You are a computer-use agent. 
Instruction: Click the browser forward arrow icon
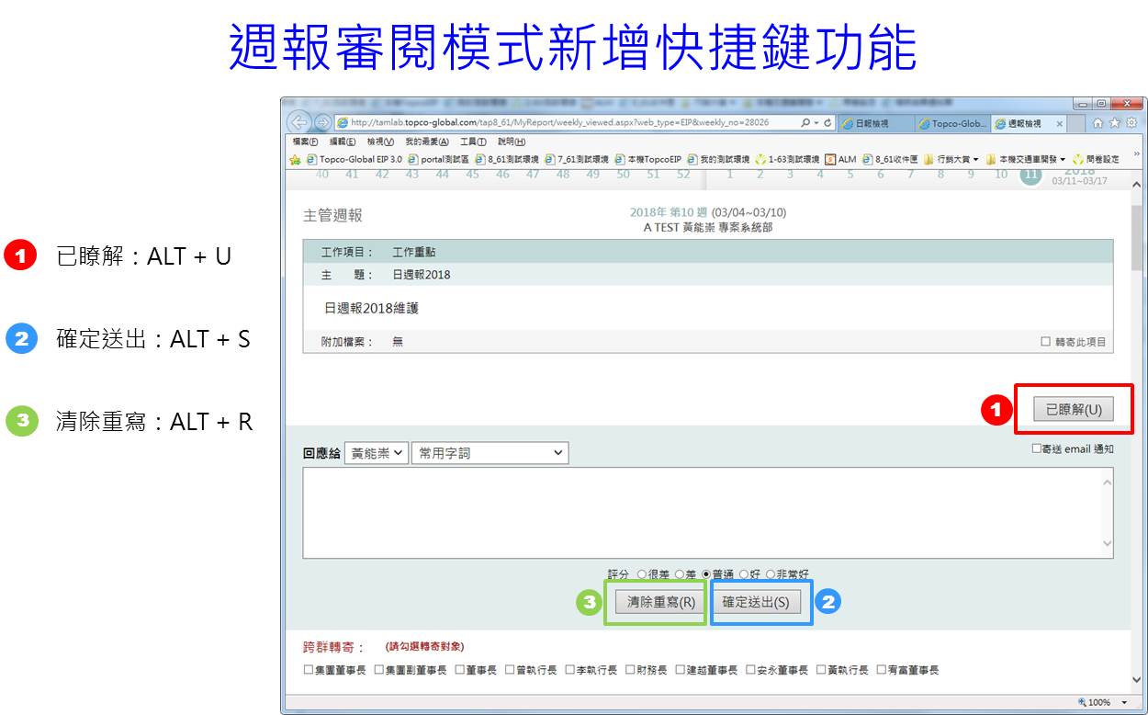click(322, 122)
